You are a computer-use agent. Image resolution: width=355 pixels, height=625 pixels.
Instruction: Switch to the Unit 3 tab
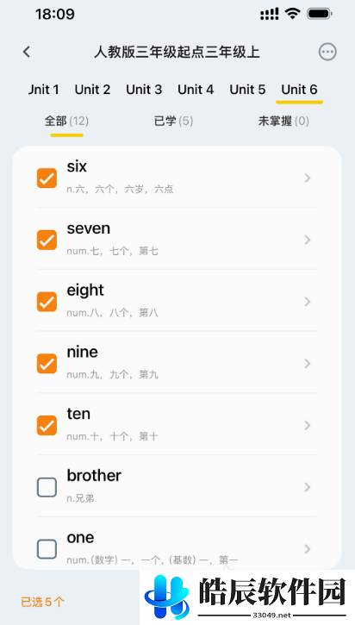[144, 90]
